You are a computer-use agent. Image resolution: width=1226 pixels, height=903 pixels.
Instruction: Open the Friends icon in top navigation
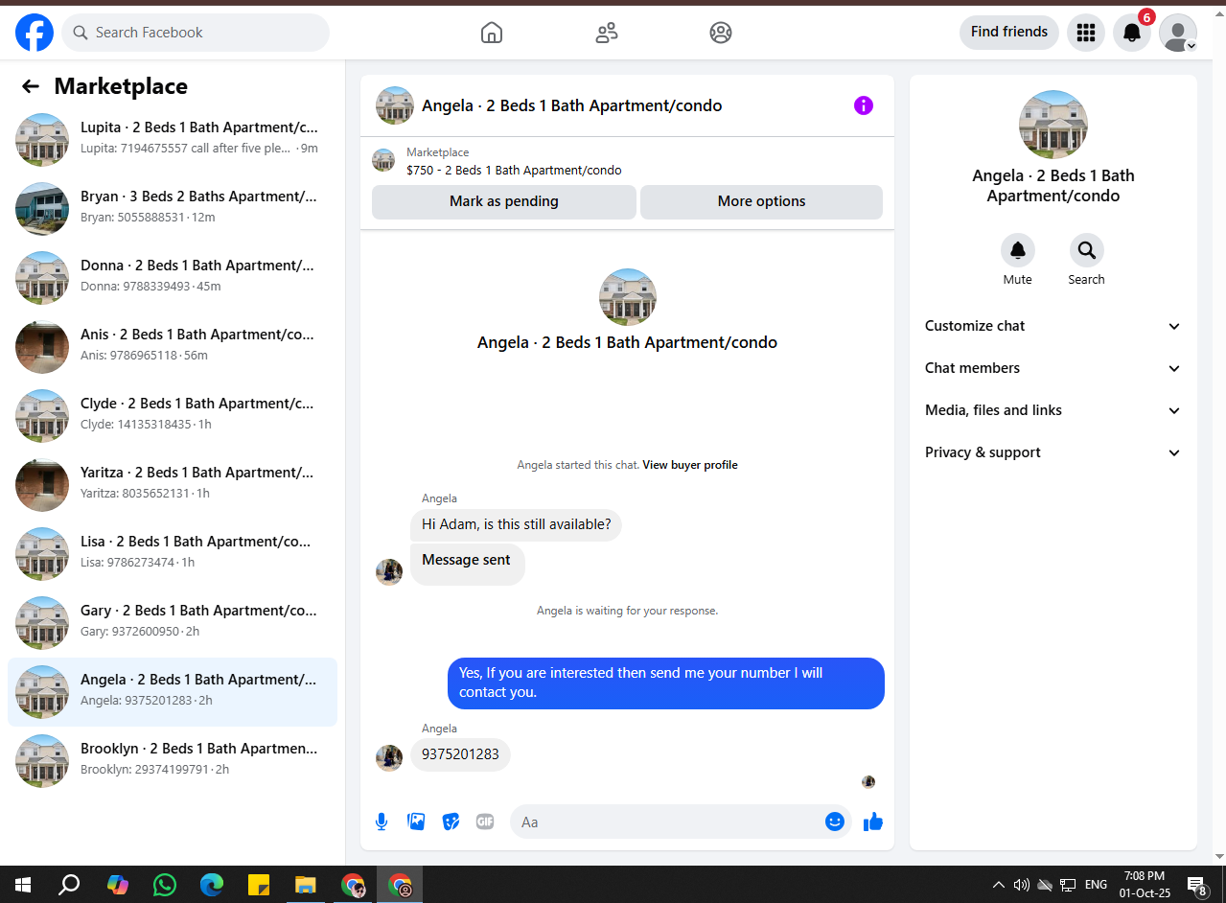606,33
